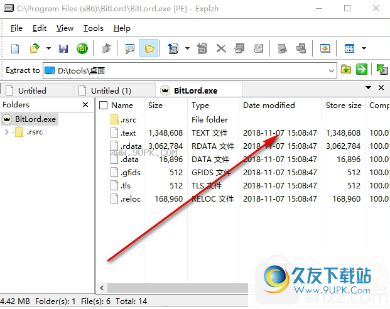Click the browse extract folder icon
Screen dimensions: 390x309
pyautogui.click(x=346, y=69)
